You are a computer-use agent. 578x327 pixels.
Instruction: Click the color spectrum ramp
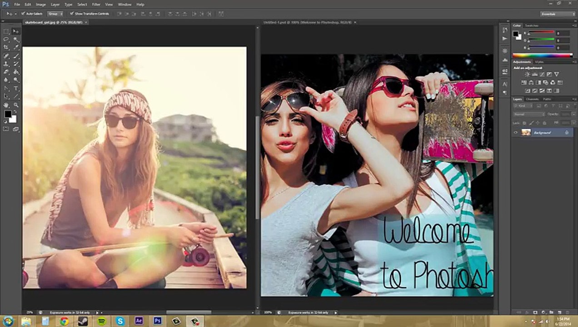(543, 55)
